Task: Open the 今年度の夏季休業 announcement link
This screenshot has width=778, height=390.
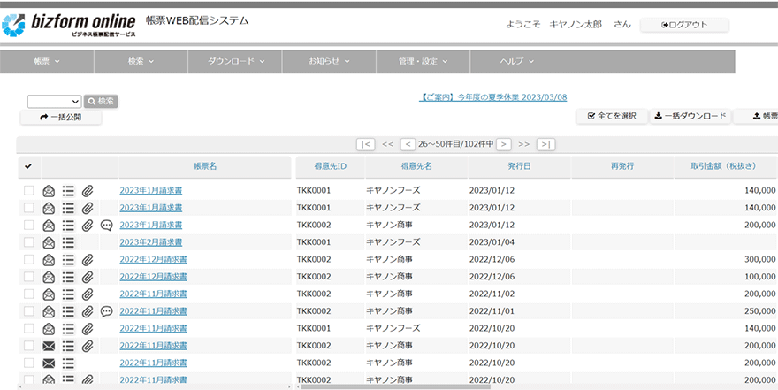Action: pyautogui.click(x=492, y=97)
